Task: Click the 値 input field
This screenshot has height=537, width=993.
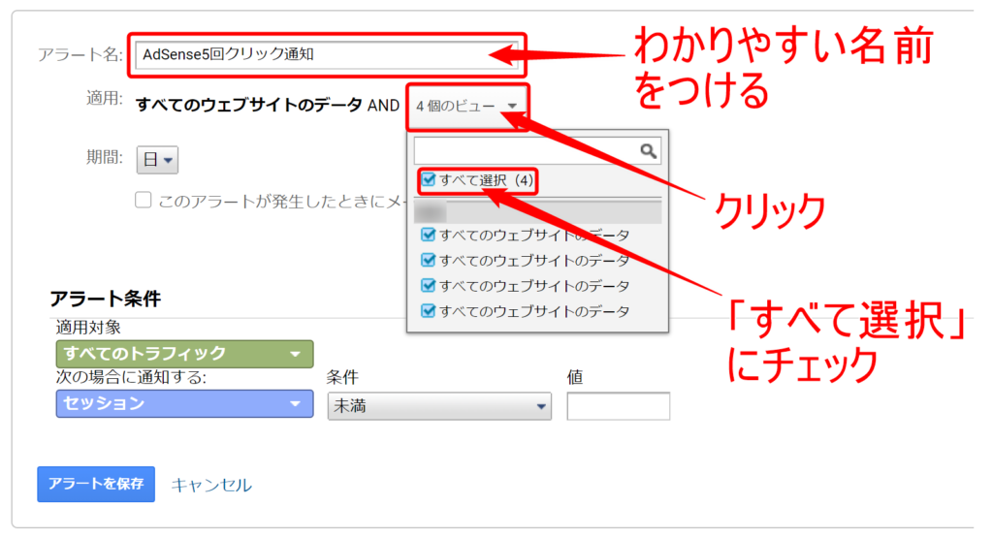Action: (x=618, y=407)
